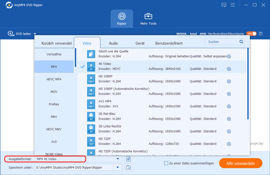Screen dimensions: 270x175
Task: Open the hamburger menu icon
Action: [x=233, y=5]
